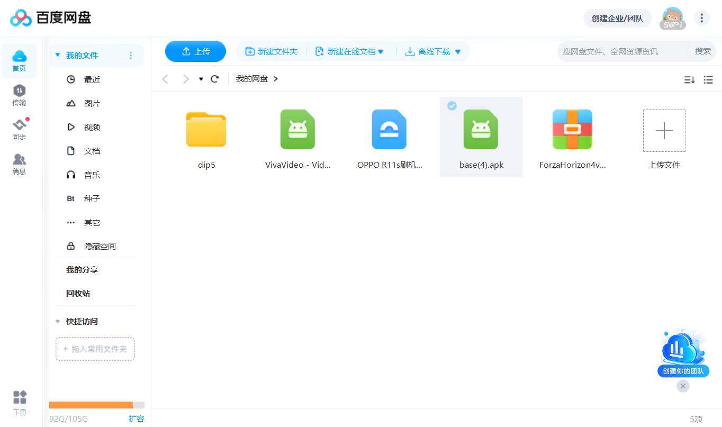This screenshot has width=722, height=427.
Task: Click the blue 上传 upload button
Action: pyautogui.click(x=195, y=51)
